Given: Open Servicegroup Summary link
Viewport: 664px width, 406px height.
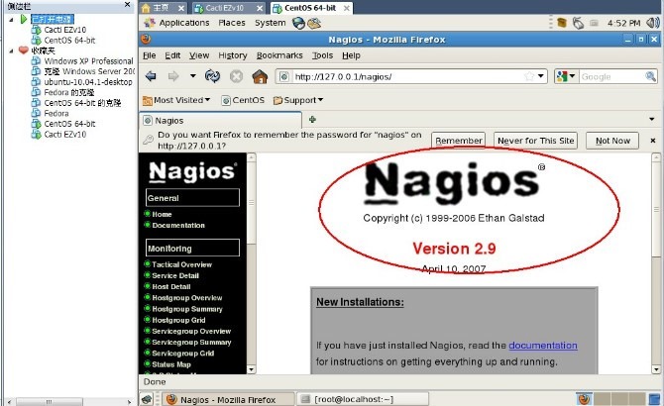Looking at the screenshot, I should click(x=191, y=343).
